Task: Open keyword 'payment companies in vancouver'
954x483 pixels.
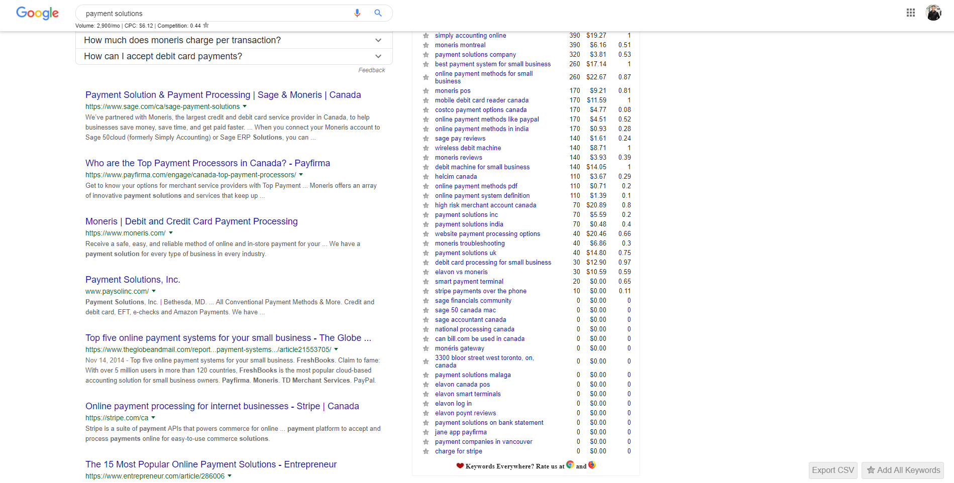Action: point(484,442)
